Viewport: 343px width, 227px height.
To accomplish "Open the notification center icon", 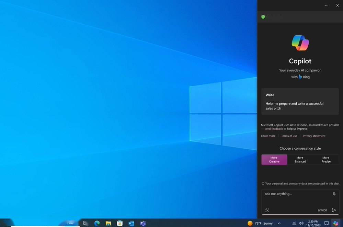I will 327,223.
